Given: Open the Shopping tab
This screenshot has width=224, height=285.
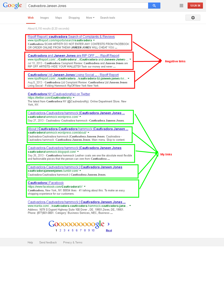Looking at the screenshot, I should [74, 18].
